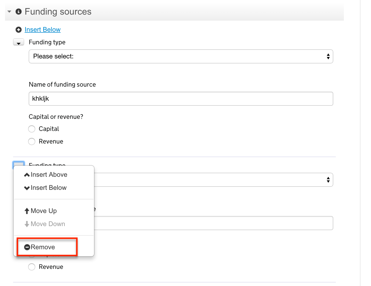Click Remove in the row actions menu
This screenshot has height=286, width=371.
(x=43, y=247)
